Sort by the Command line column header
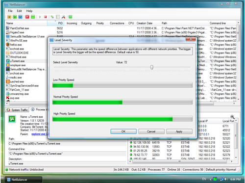The width and height of the screenshot is (245, 183). [x=222, y=23]
